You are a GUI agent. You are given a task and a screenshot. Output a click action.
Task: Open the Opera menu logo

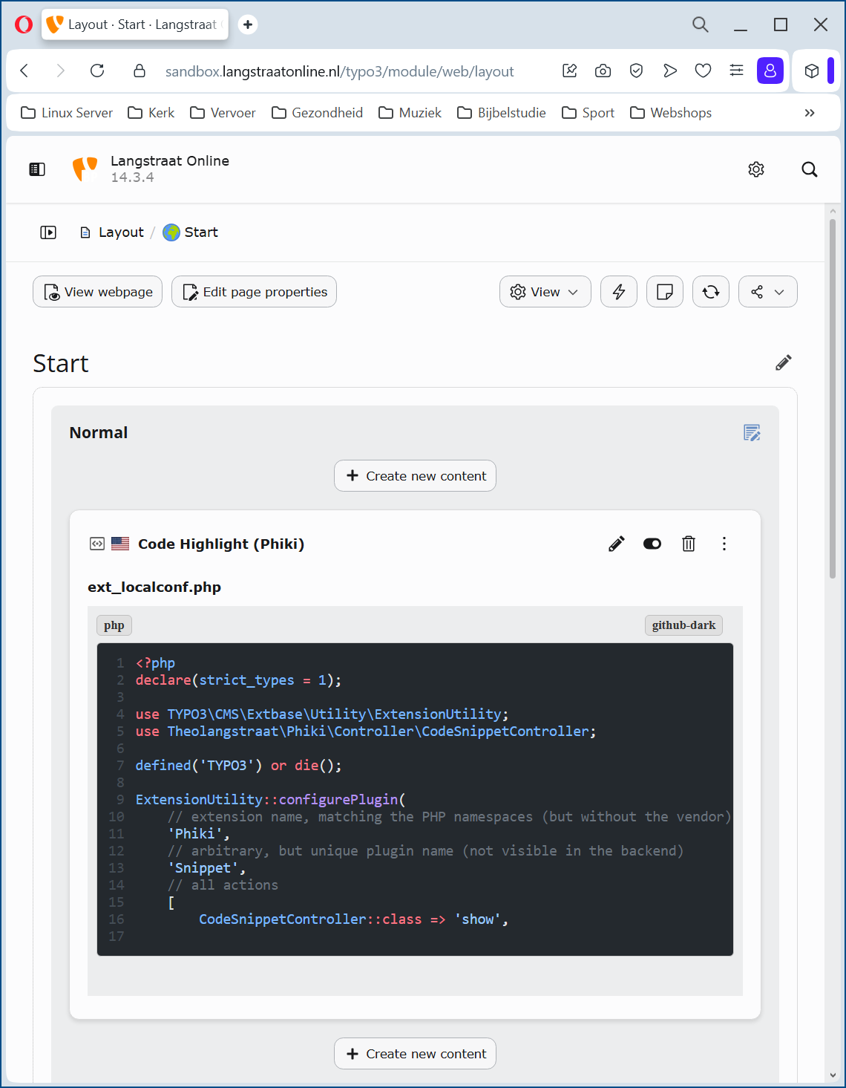click(24, 25)
